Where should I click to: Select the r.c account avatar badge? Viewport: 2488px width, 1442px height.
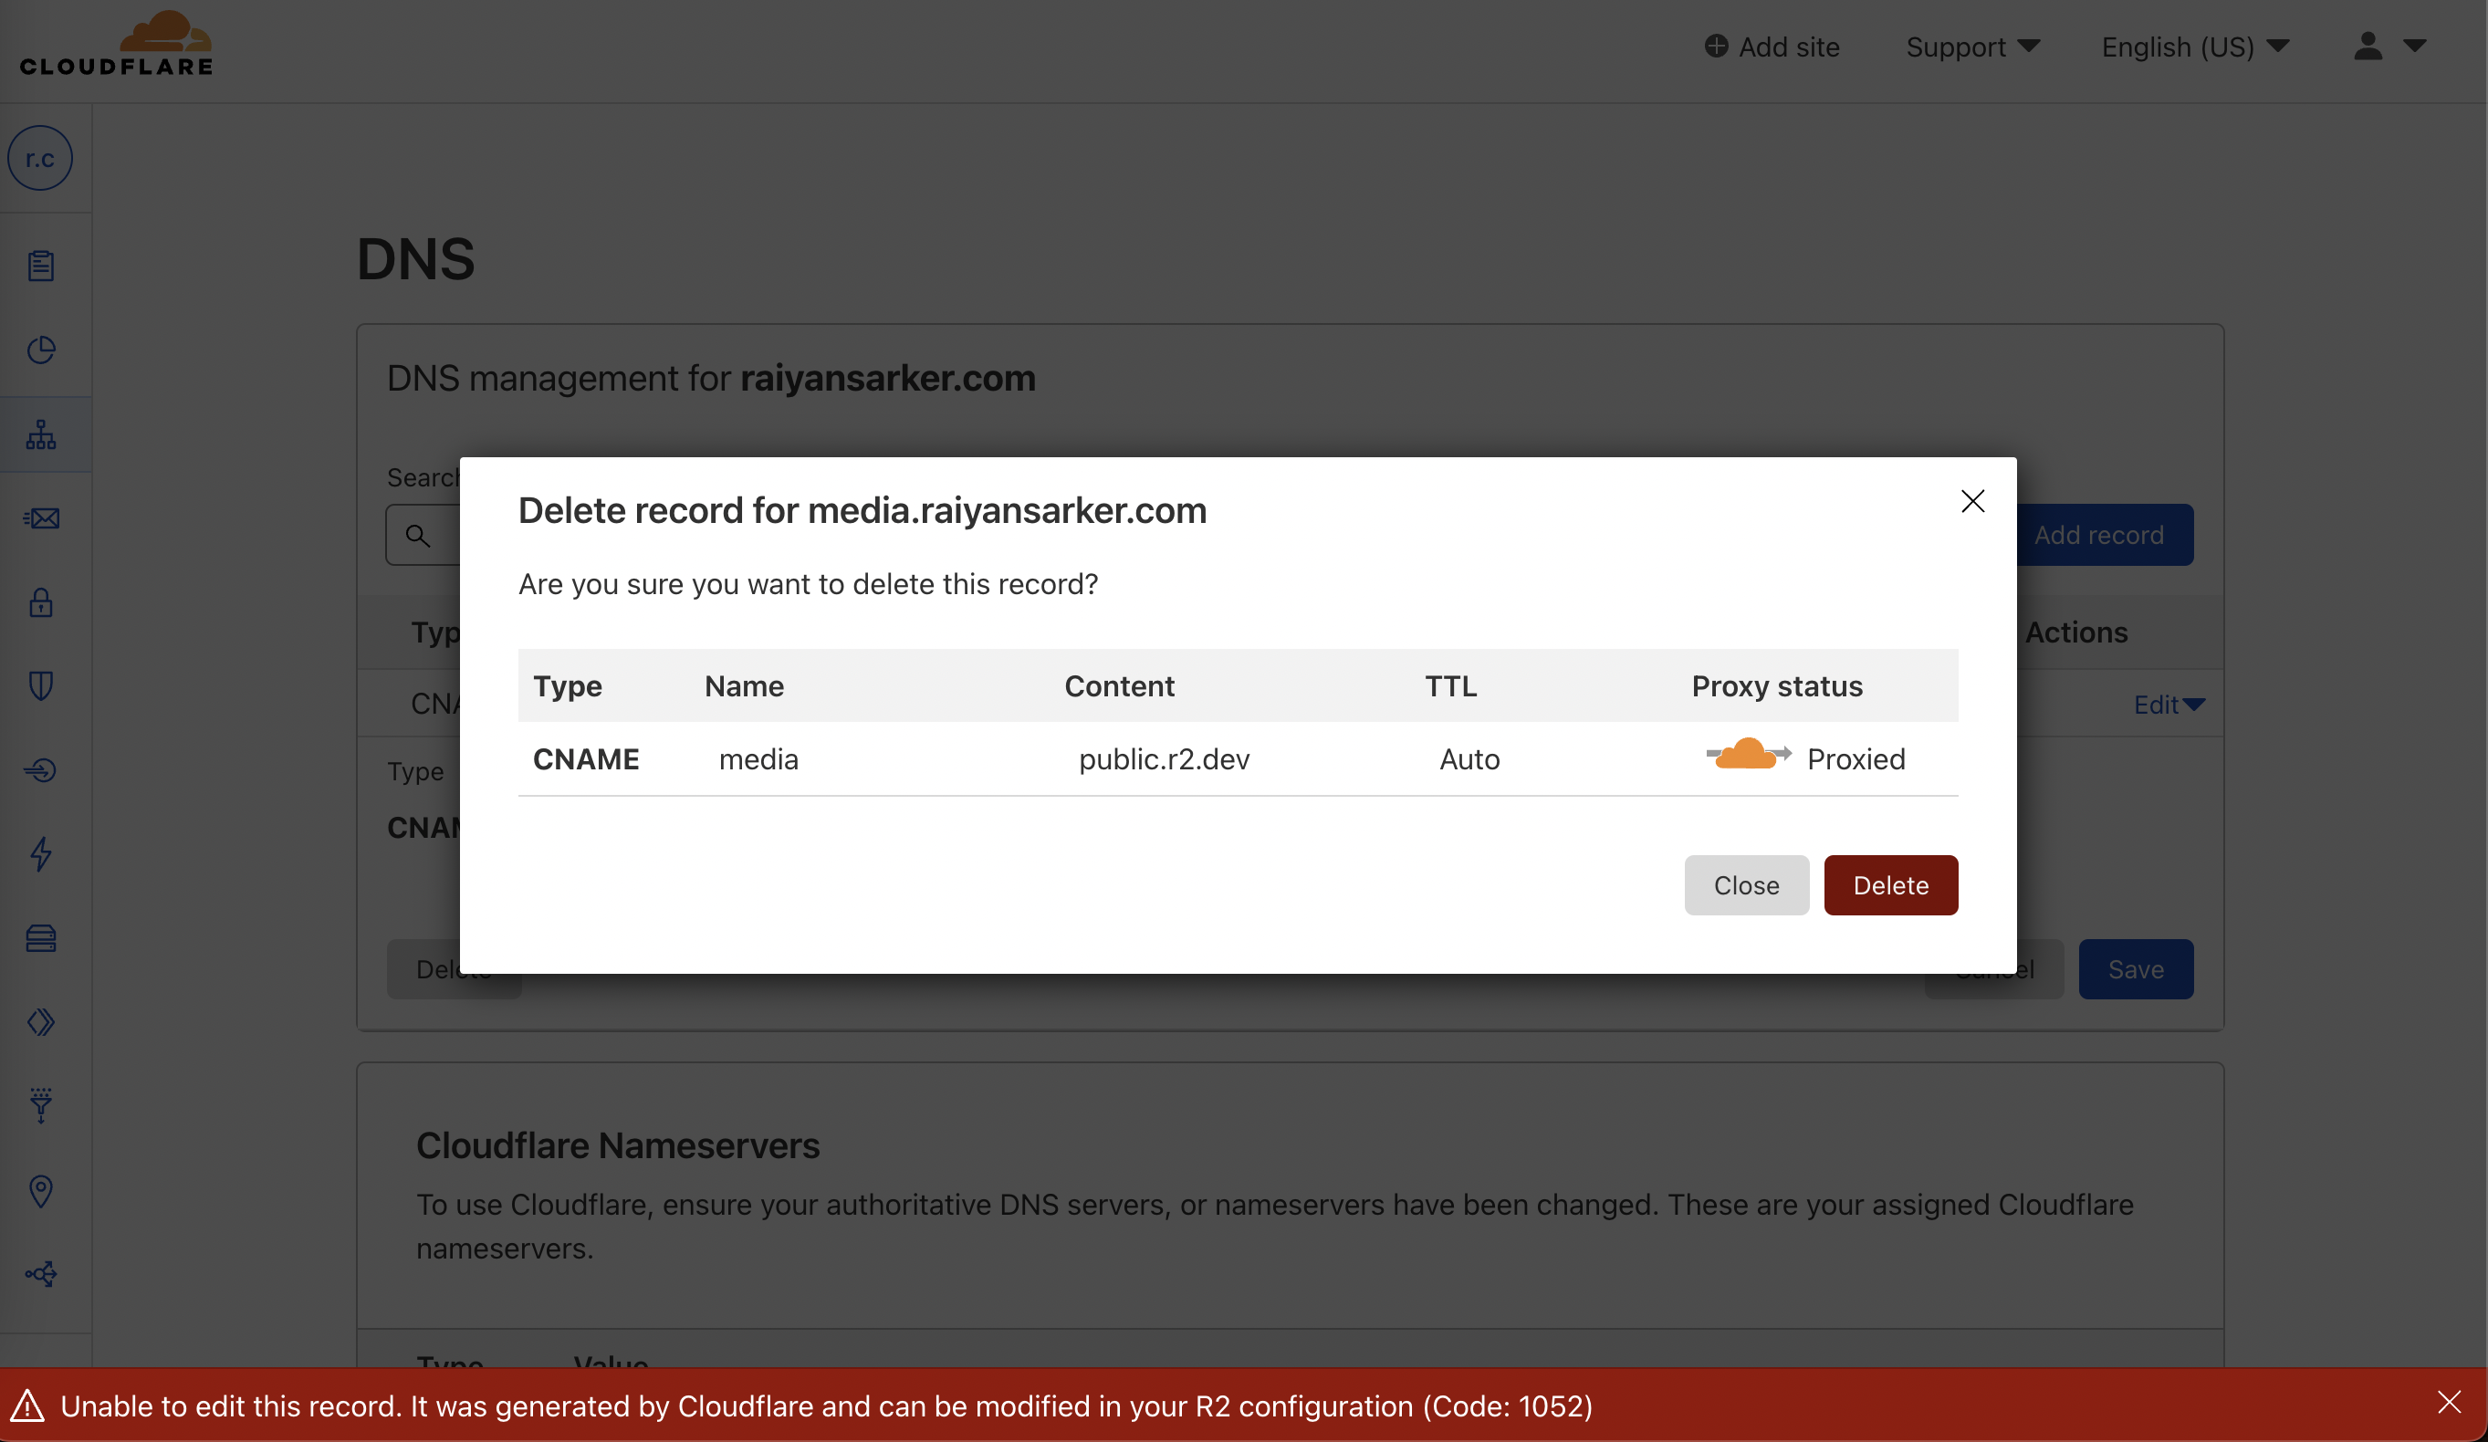tap(40, 157)
